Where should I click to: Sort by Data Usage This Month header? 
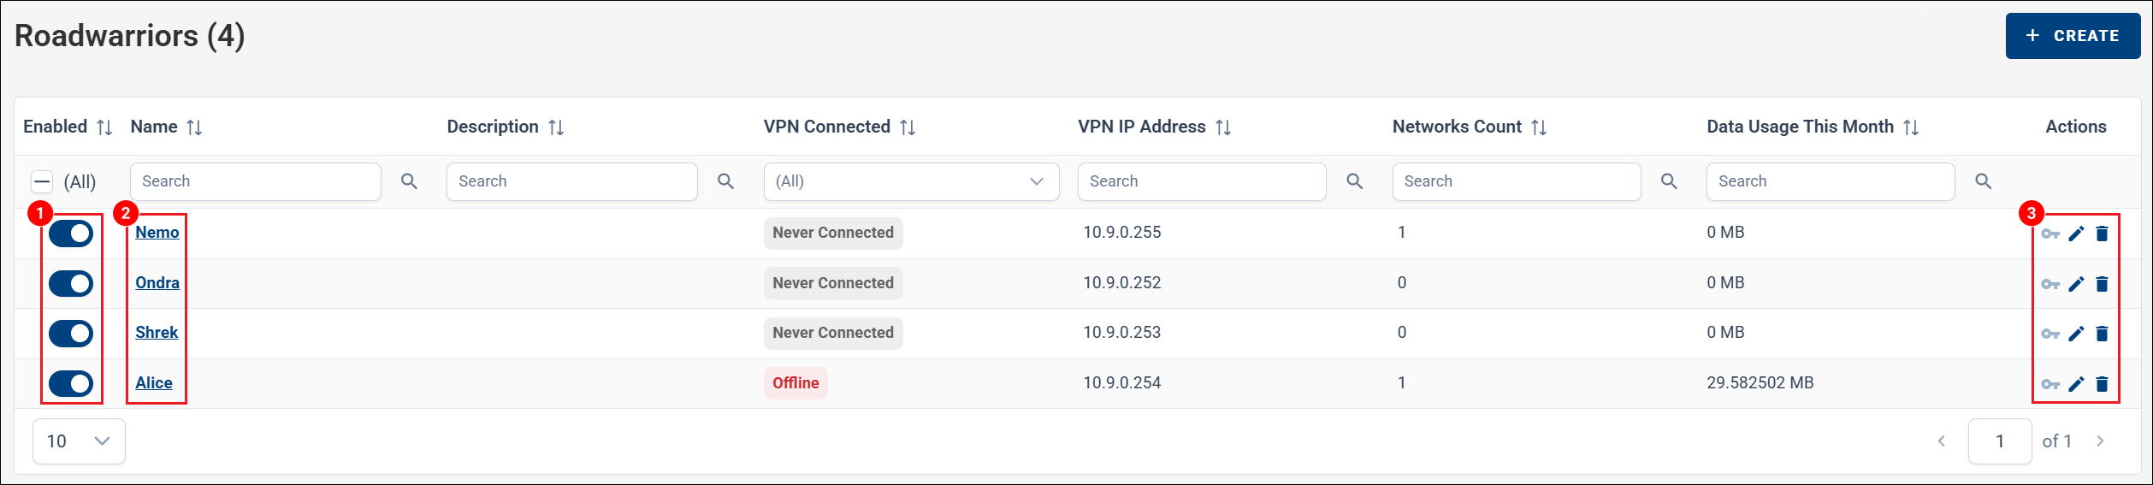point(1800,127)
